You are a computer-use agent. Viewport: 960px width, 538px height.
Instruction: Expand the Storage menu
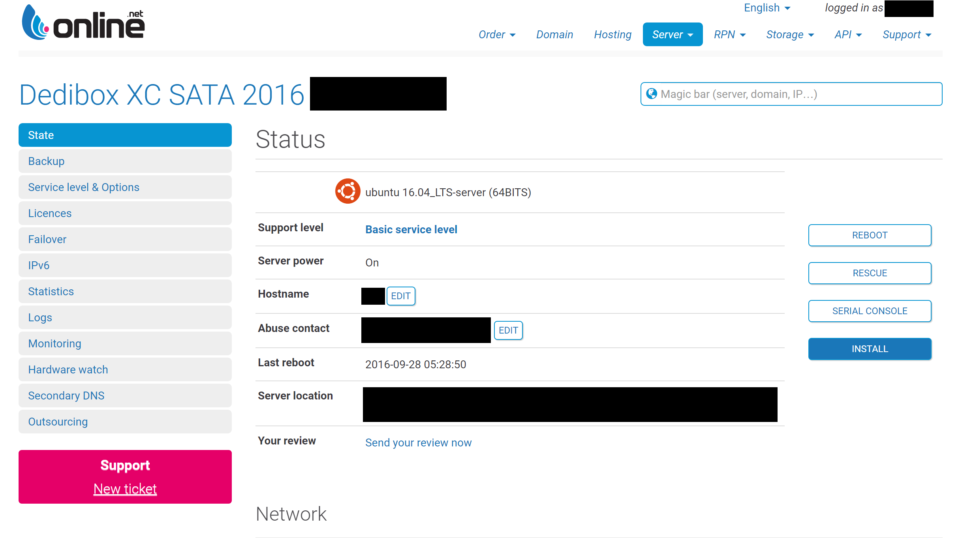coord(790,35)
